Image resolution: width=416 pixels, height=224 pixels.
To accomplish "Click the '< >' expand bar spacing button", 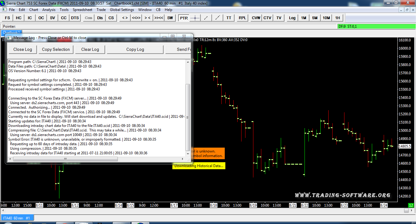I will 125,18.
